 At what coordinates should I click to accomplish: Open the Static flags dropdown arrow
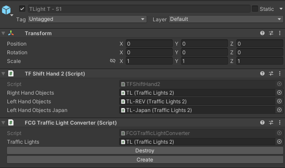click(281, 9)
